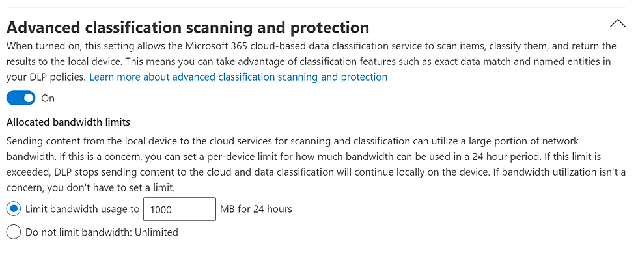Click the Do not limit bandwidth: Unlimited label

click(x=102, y=232)
